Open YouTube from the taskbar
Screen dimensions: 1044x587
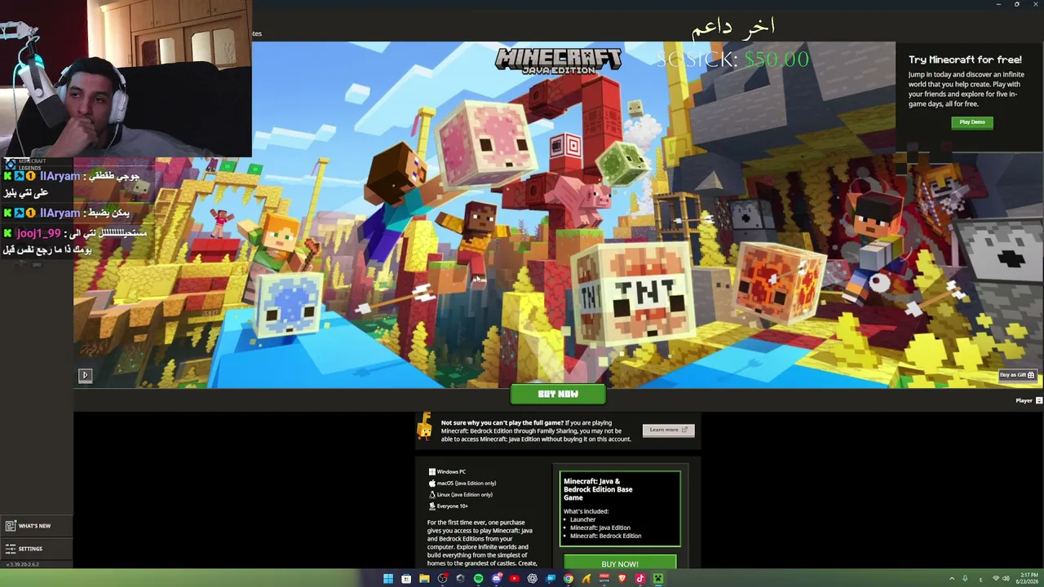point(514,579)
